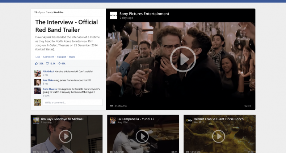Open the Sony Pictures Entertainment page name
Image resolution: width=286 pixels, height=153 pixels.
(x=144, y=14)
